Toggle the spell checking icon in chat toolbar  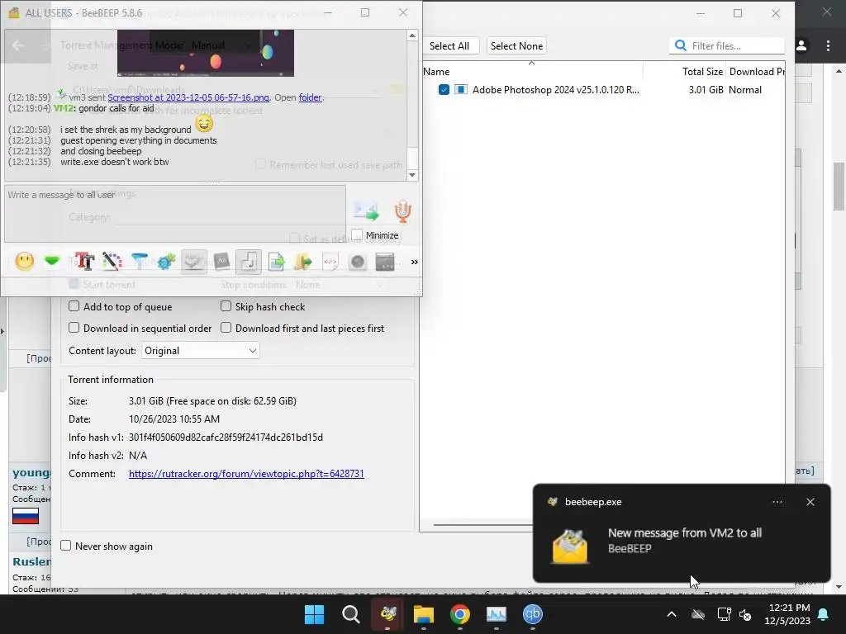193,262
